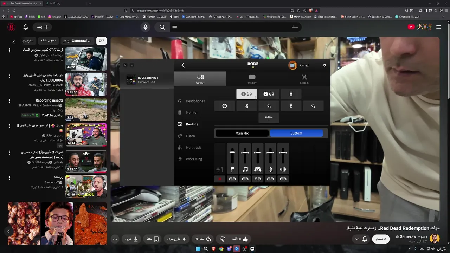Viewport: 450px width, 253px height.
Task: Click in the YouTube search field
Action: click(236, 27)
